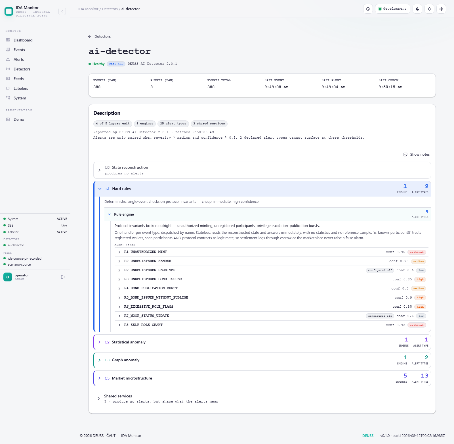The width and height of the screenshot is (454, 444).
Task: Open Alerts in the sidebar
Action: [35, 59]
